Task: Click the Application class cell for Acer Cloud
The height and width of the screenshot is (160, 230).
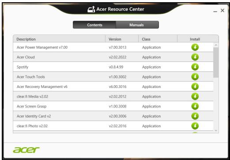Action: pyautogui.click(x=151, y=57)
